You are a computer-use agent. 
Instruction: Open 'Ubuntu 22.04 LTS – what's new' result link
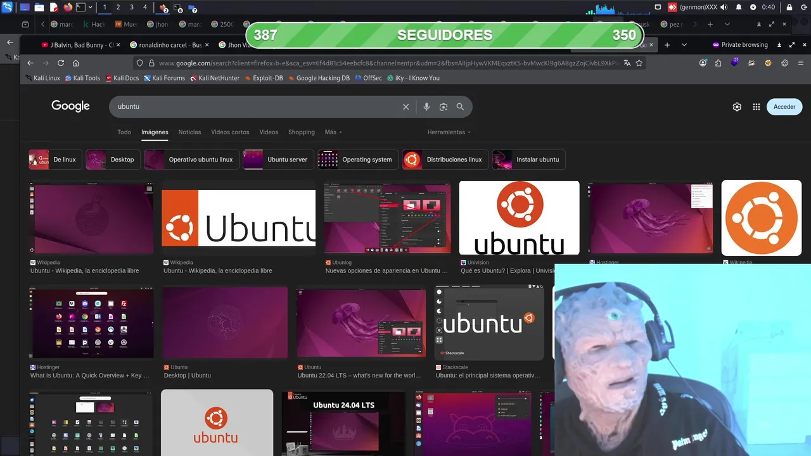359,375
